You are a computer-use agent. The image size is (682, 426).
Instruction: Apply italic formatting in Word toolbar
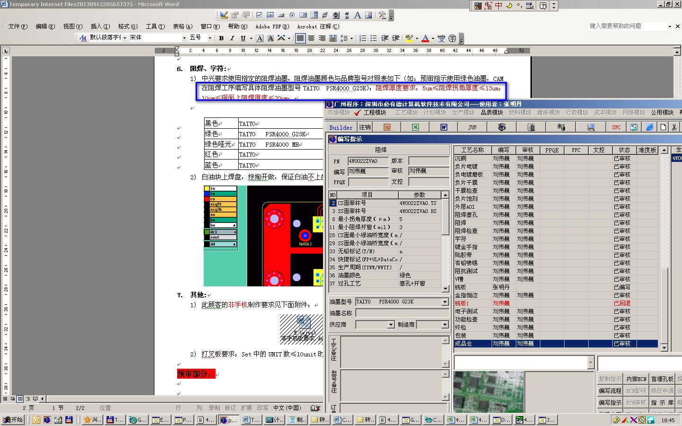(232, 38)
